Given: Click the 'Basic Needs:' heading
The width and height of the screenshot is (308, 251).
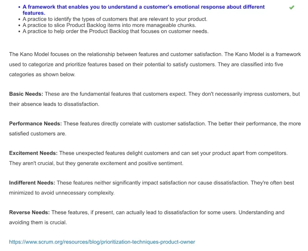Looking at the screenshot, I should click(26, 94).
